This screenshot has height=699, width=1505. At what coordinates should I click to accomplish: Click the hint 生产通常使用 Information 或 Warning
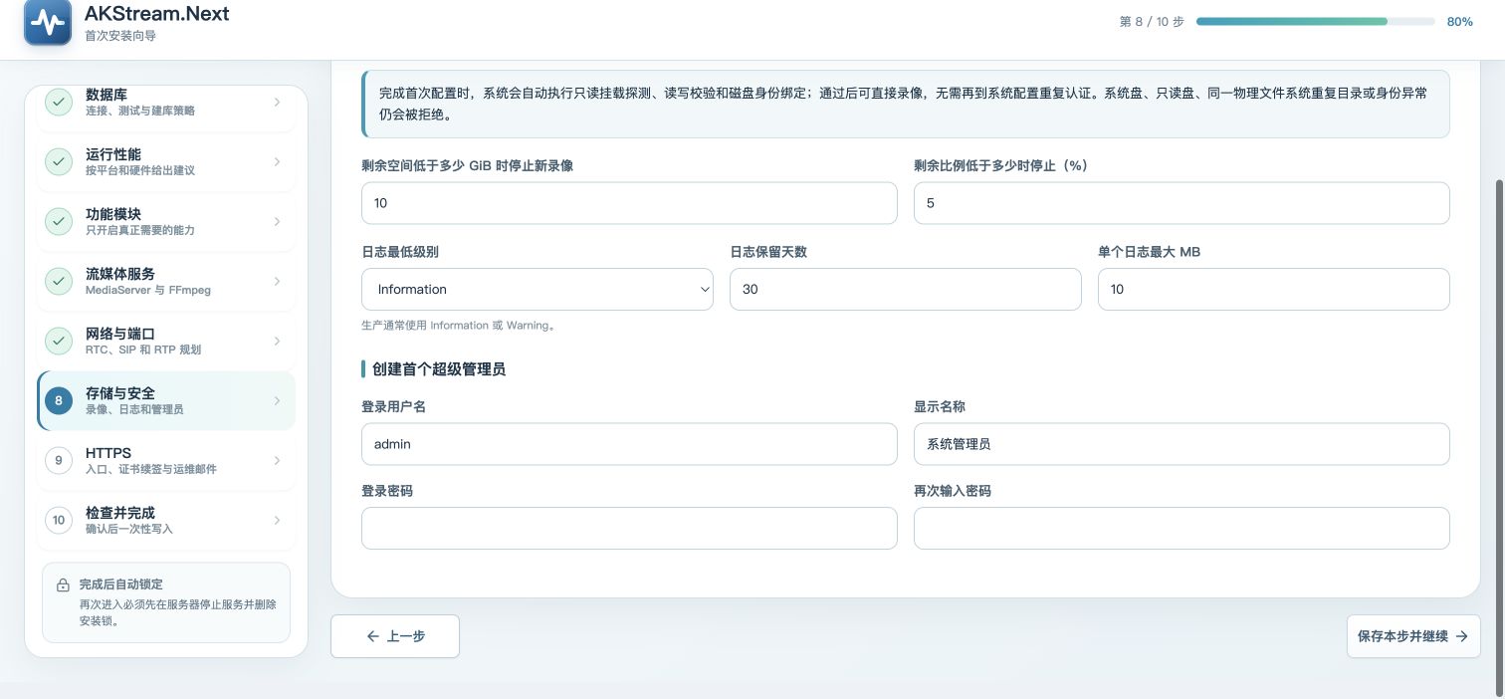click(x=458, y=326)
